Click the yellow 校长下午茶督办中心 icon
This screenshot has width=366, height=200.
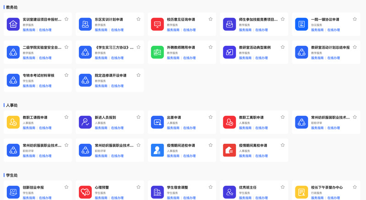click(301, 192)
